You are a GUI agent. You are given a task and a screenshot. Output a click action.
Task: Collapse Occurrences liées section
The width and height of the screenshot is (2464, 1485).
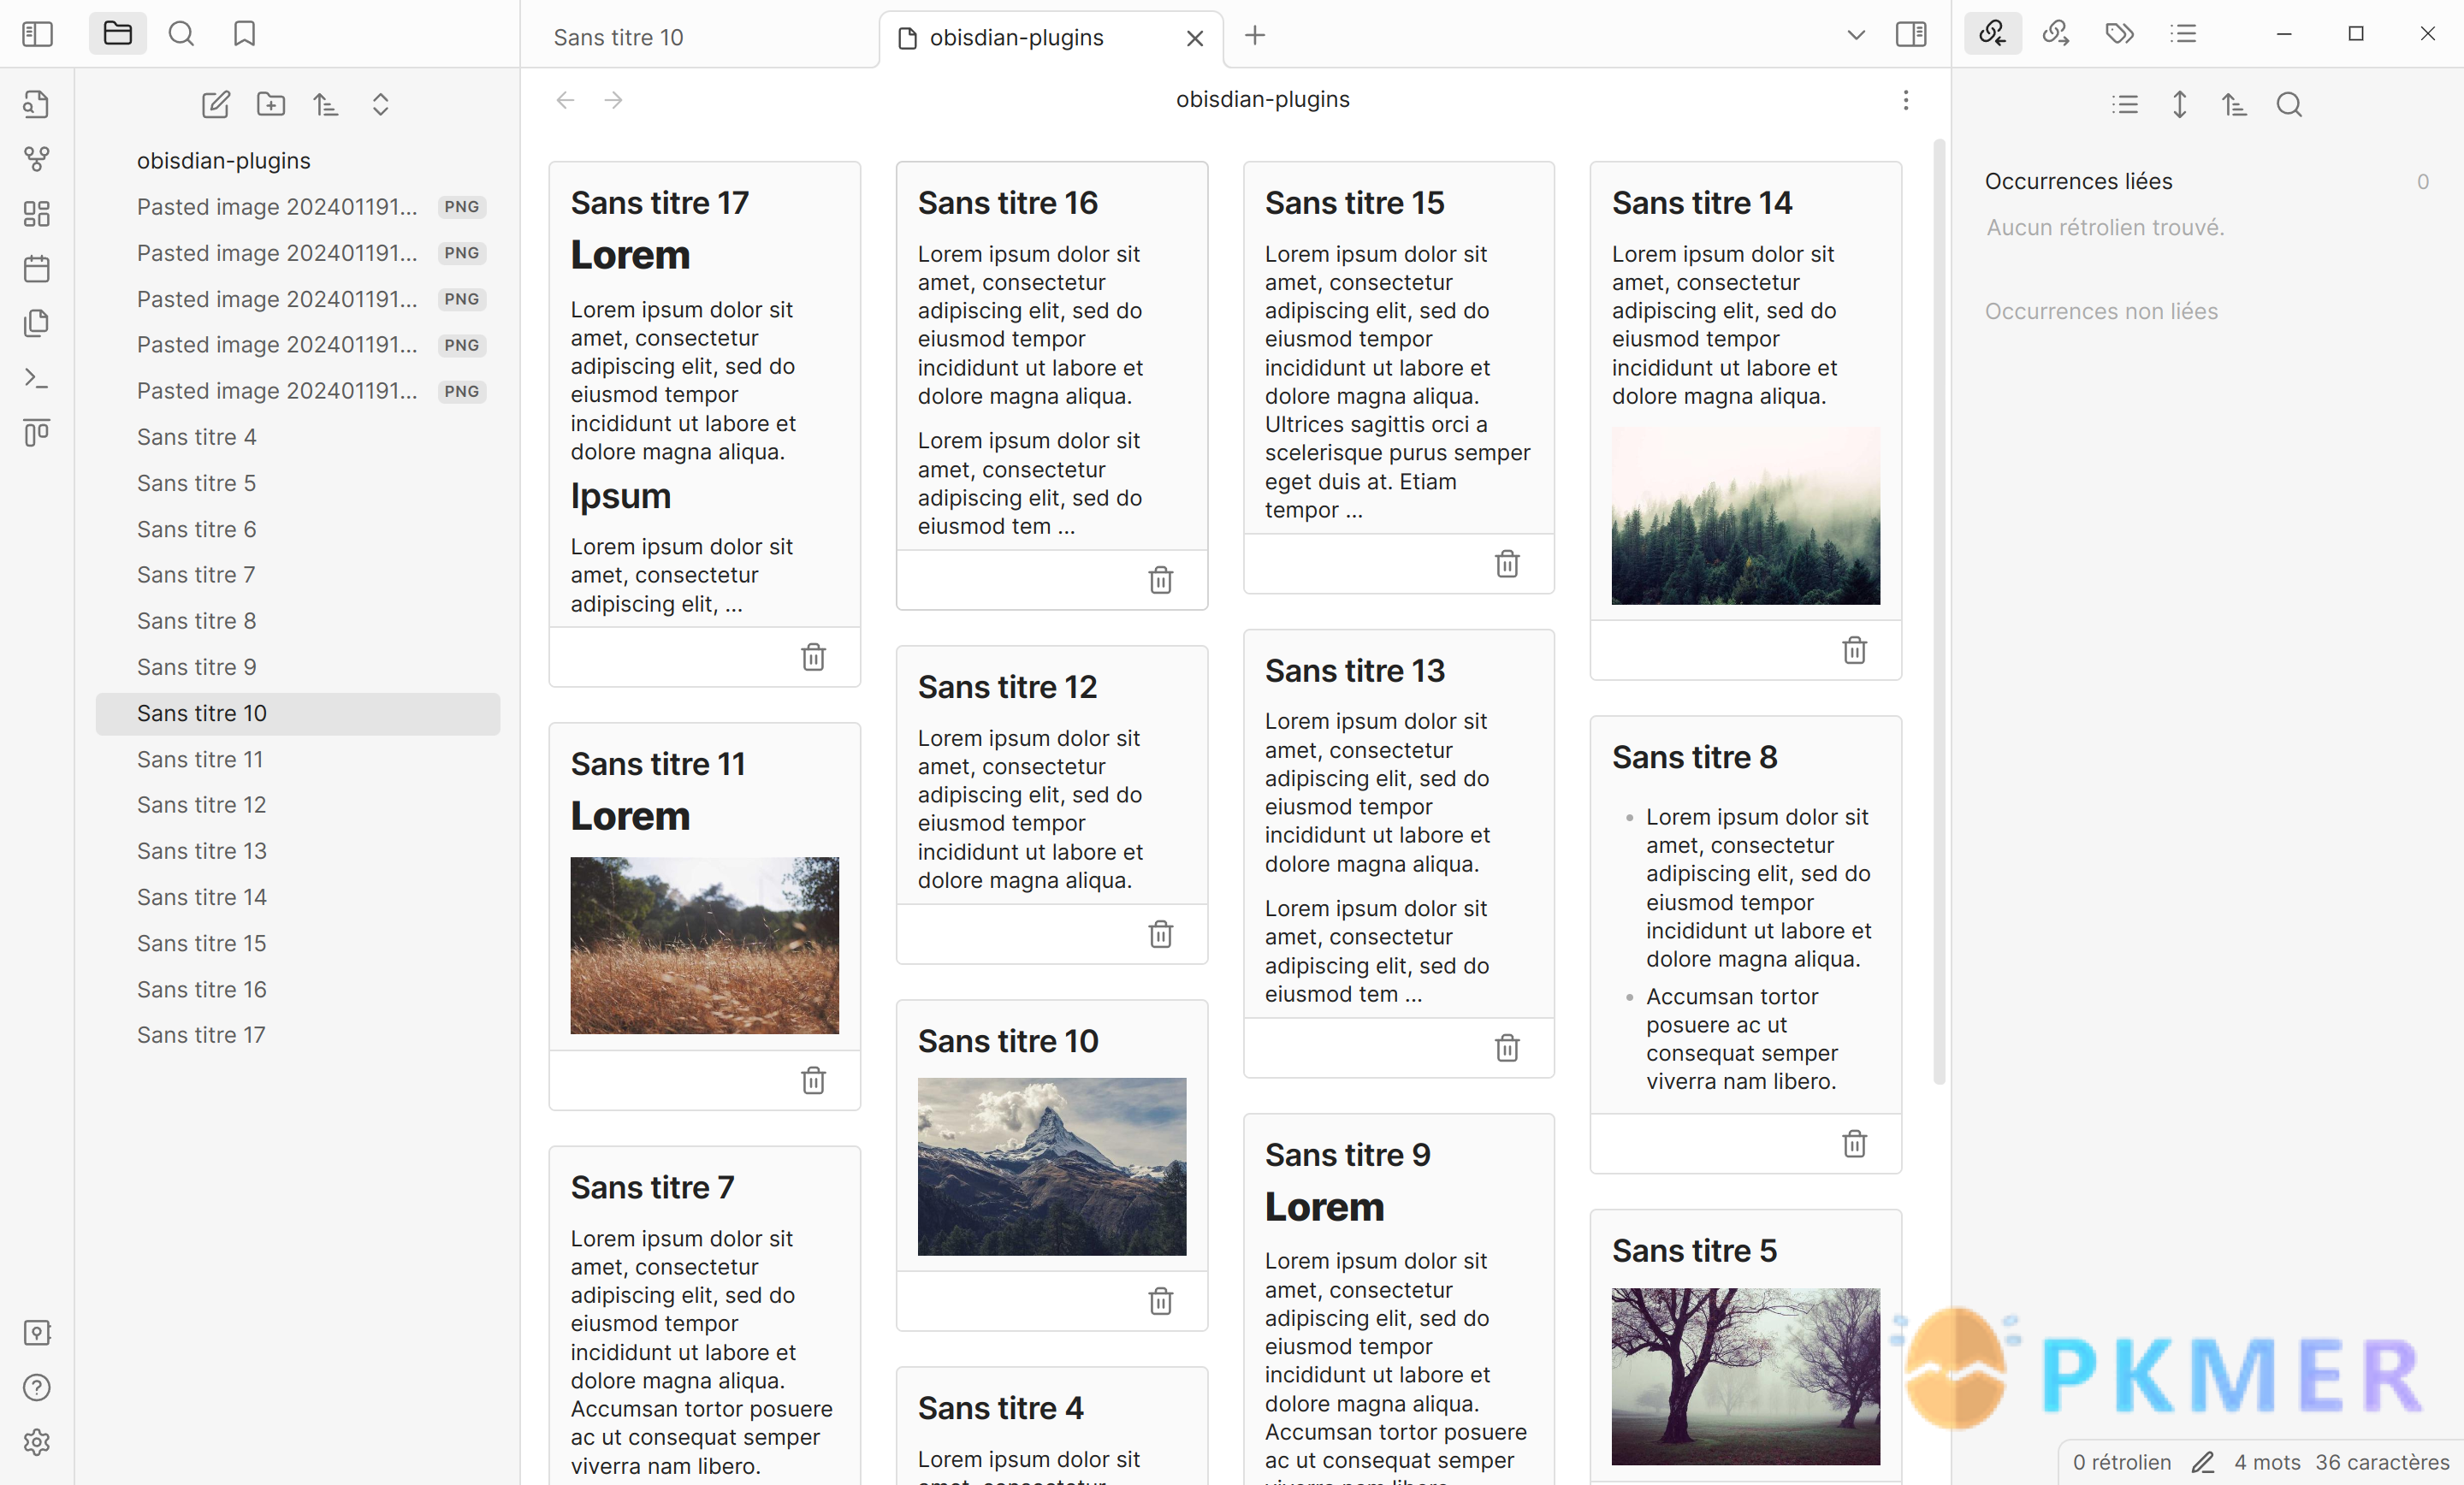2078,181
